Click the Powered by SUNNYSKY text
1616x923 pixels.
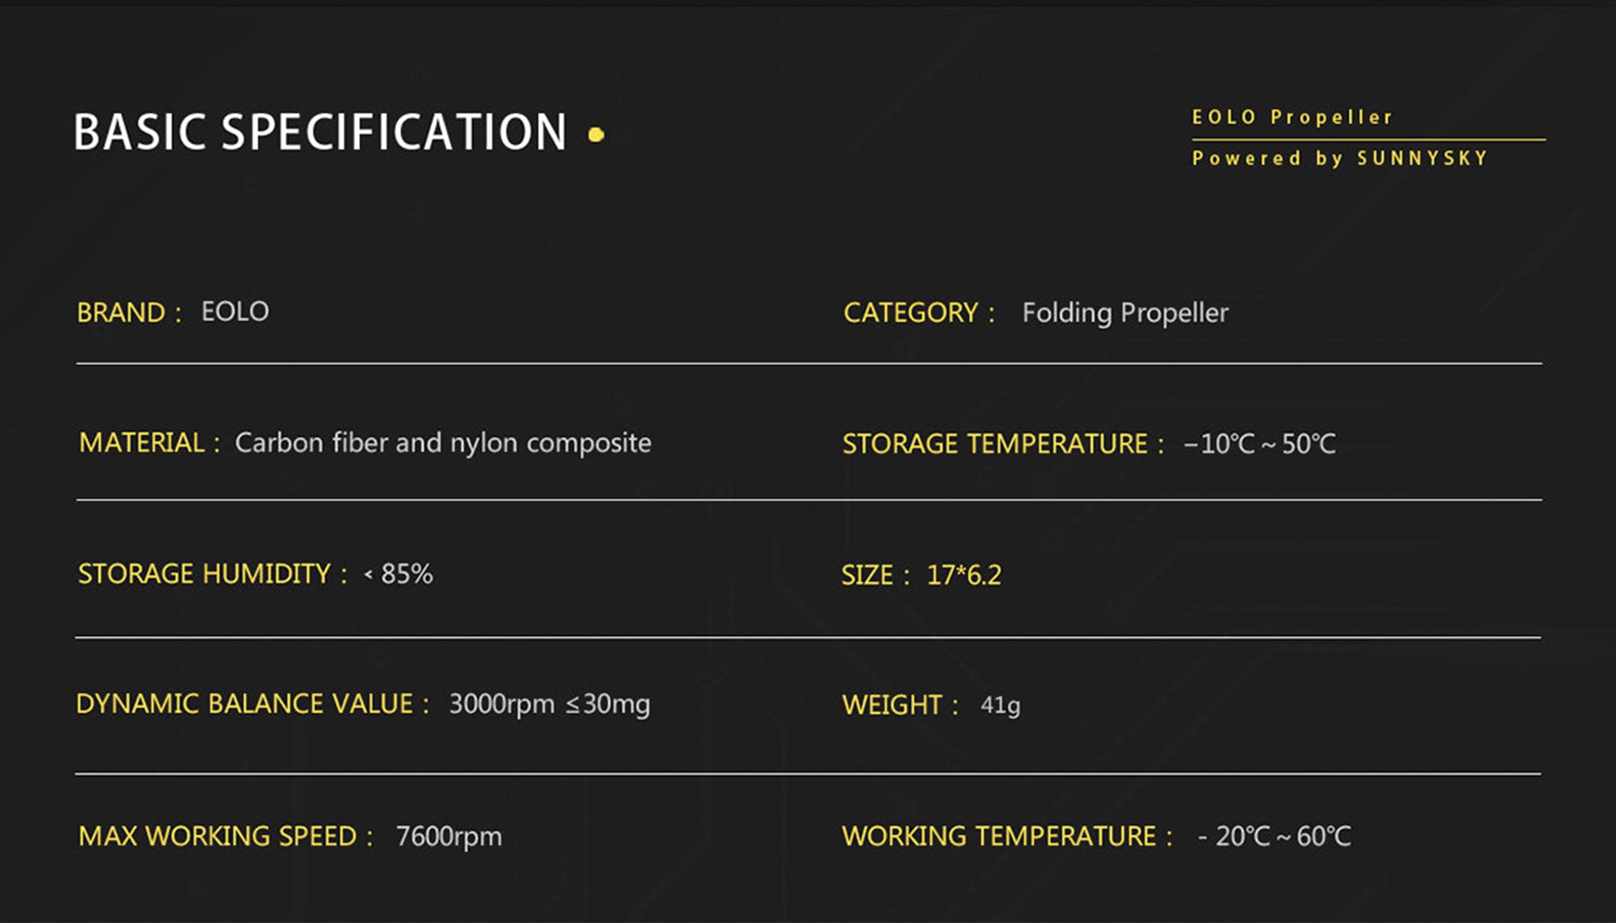(x=1340, y=158)
